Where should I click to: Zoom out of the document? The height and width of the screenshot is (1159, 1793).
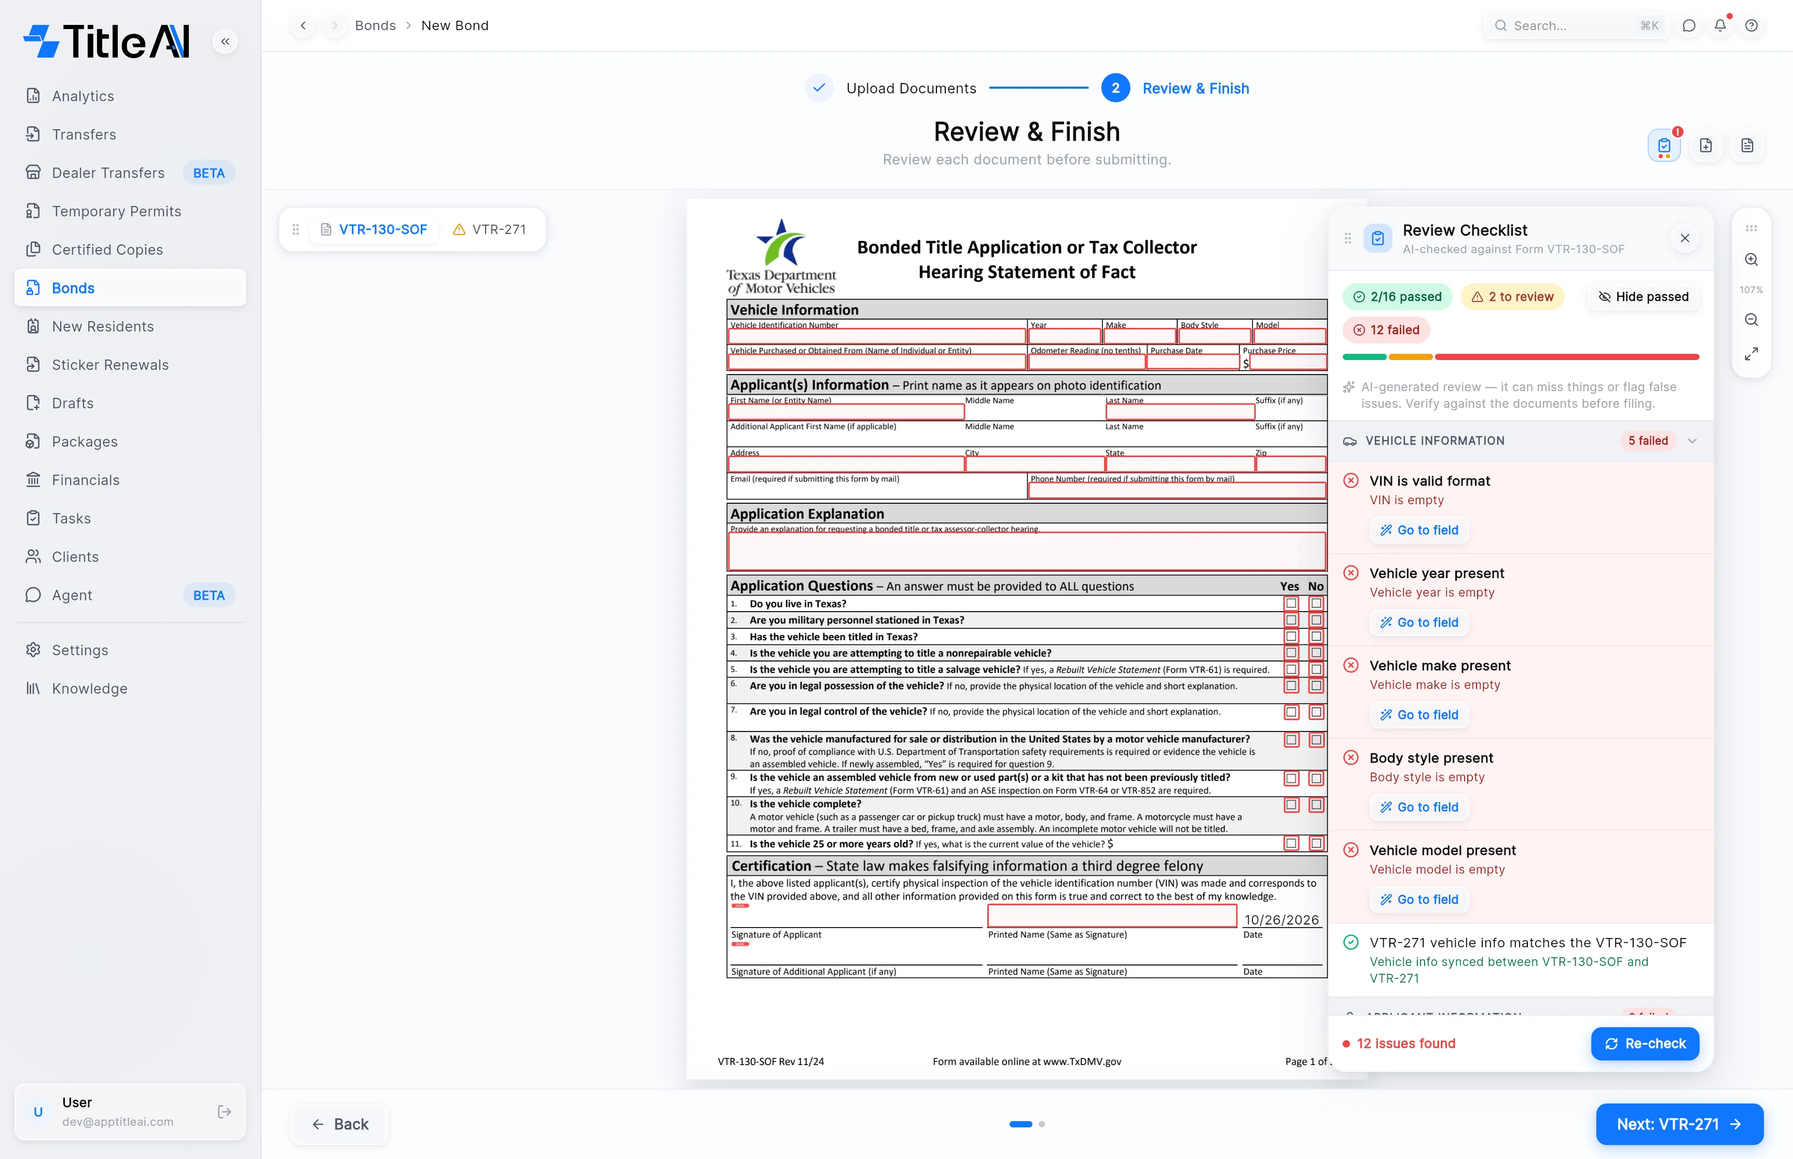pyautogui.click(x=1751, y=320)
